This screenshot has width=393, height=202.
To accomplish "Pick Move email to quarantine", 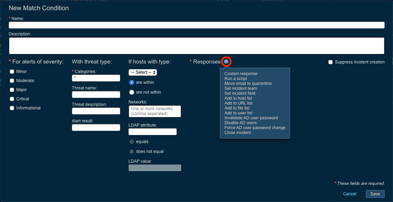I will (248, 83).
